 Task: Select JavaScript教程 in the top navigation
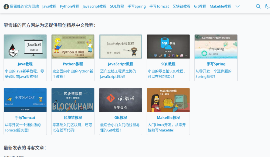pos(94,6)
